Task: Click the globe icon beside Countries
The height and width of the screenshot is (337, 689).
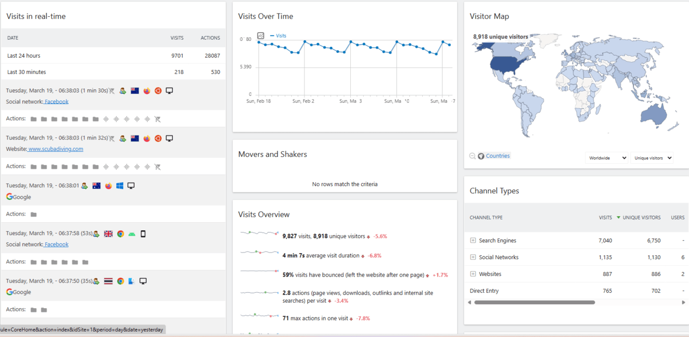Action: pos(481,156)
